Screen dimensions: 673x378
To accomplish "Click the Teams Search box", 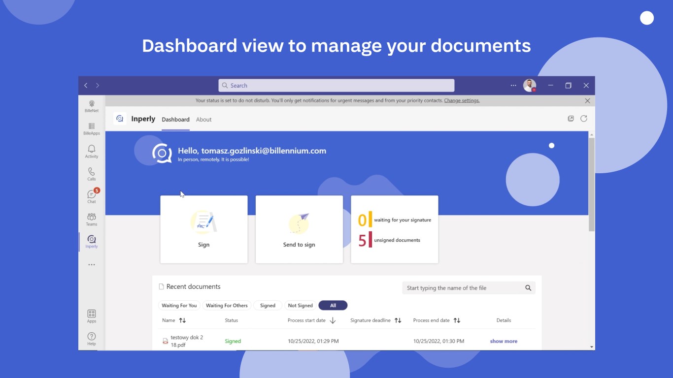I will [x=336, y=85].
